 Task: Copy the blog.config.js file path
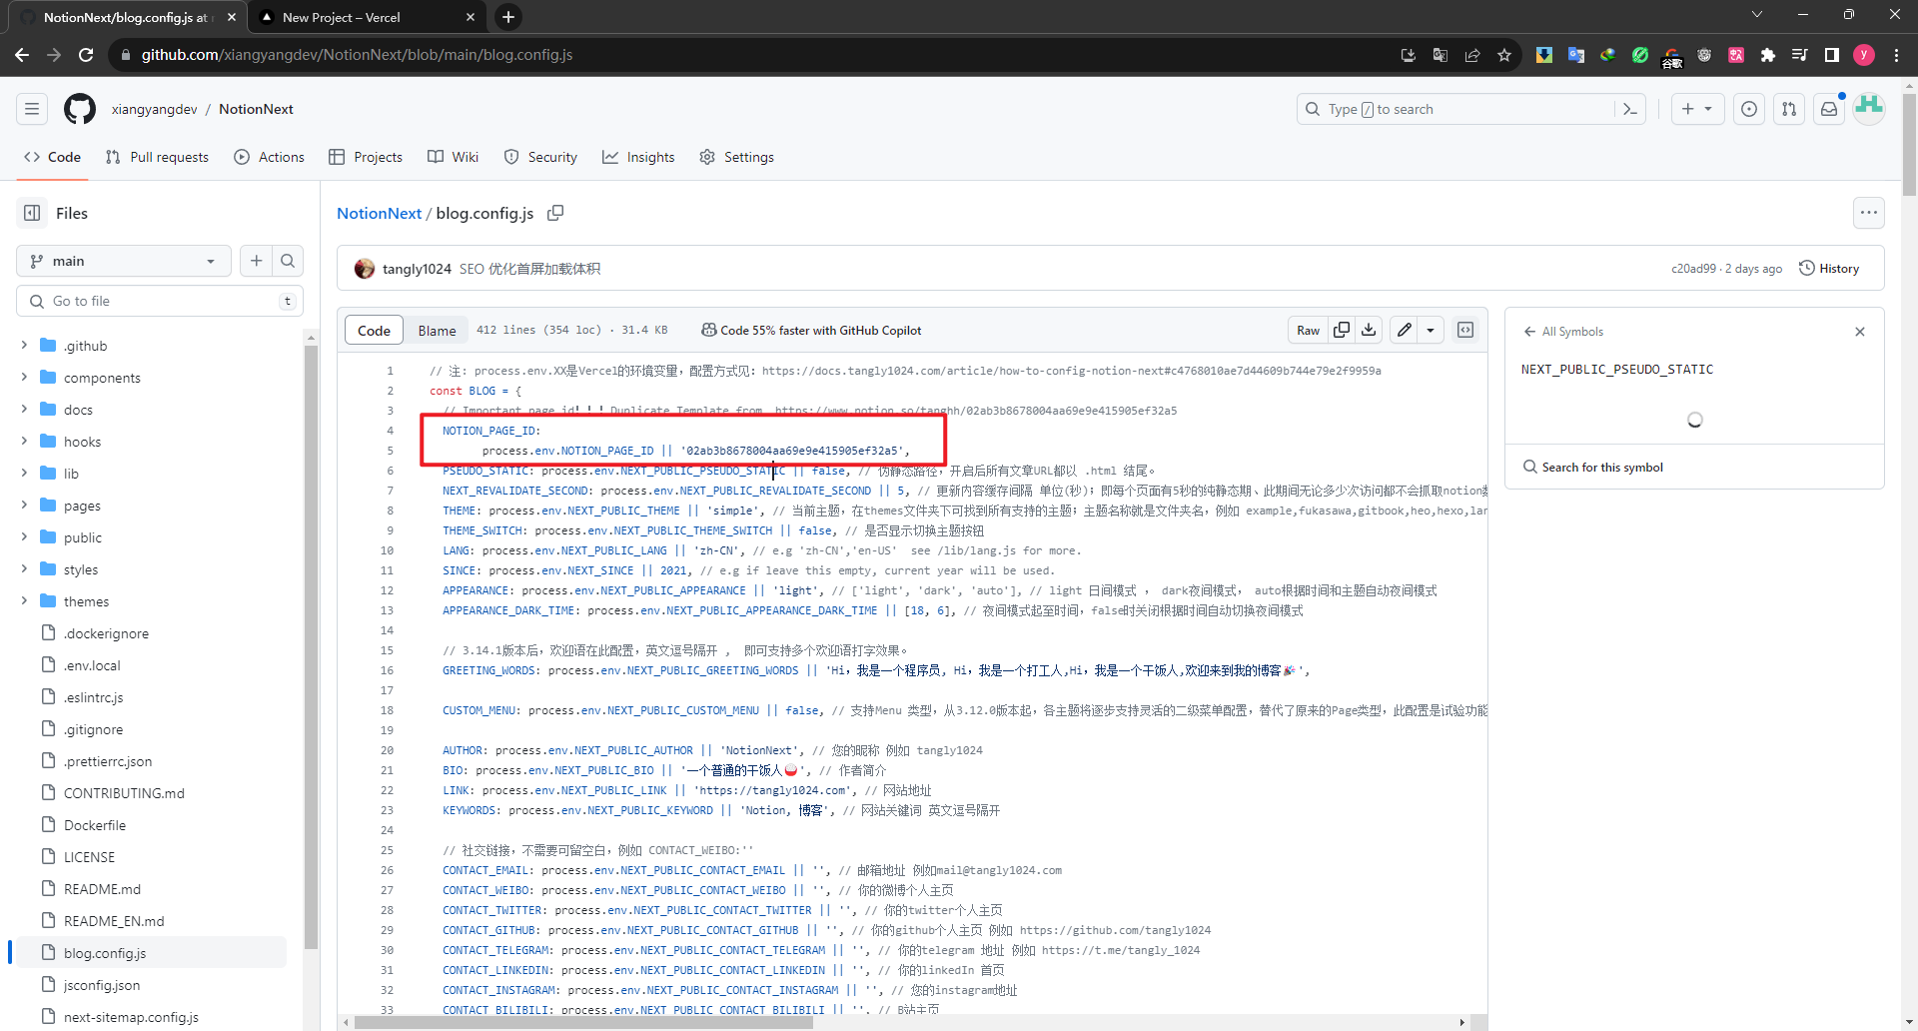(x=555, y=213)
